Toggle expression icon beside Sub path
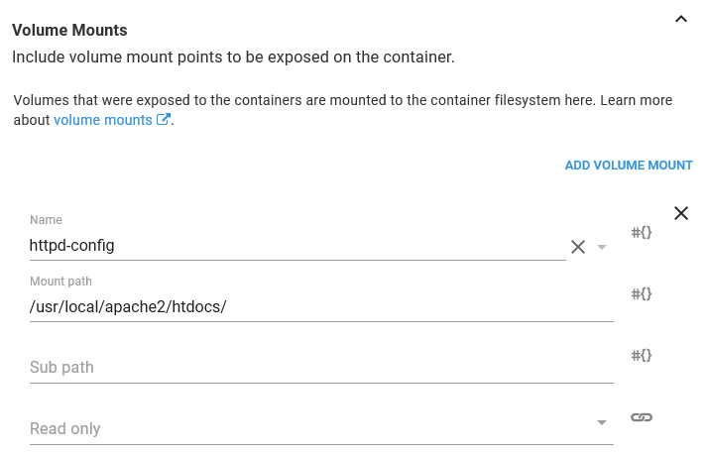 click(x=642, y=356)
